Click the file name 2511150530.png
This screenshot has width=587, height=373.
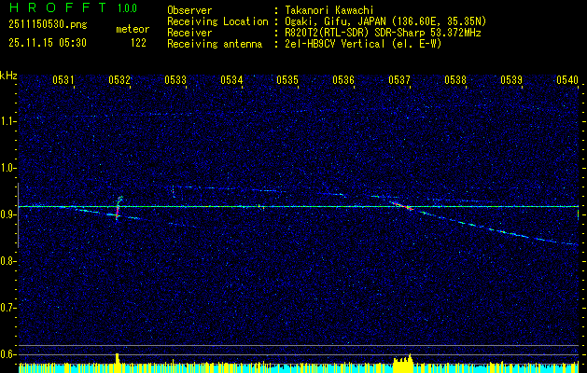[x=48, y=24]
